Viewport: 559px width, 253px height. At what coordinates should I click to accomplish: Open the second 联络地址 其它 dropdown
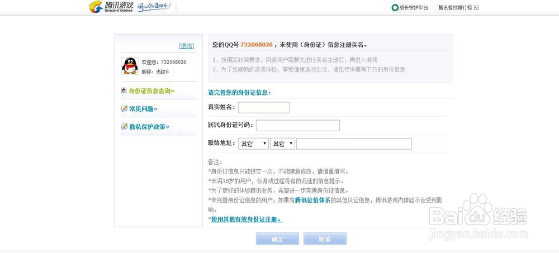point(282,144)
